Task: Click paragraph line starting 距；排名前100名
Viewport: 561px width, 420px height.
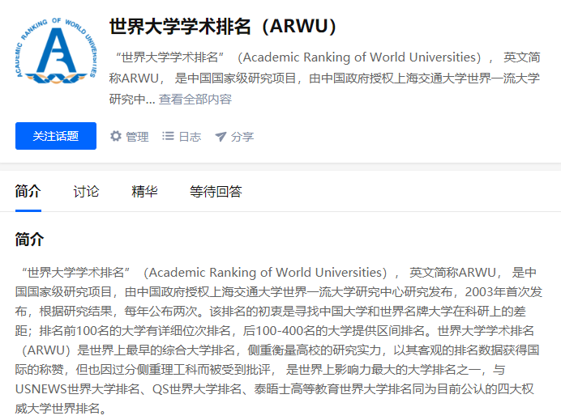Action: (x=274, y=331)
